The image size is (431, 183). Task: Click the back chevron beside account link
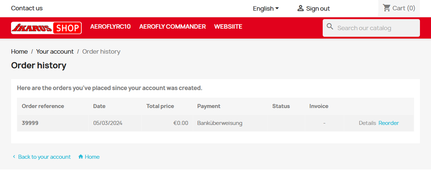click(14, 157)
